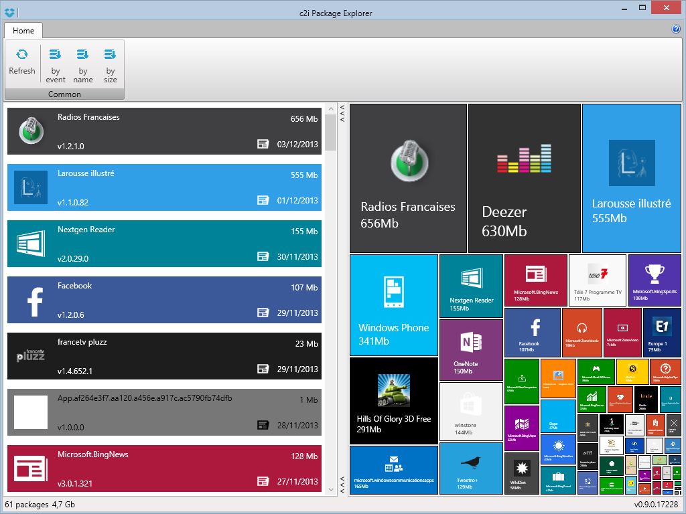The height and width of the screenshot is (514, 686).
Task: Collapse the list pane using the bottom arrows
Action: tap(342, 485)
